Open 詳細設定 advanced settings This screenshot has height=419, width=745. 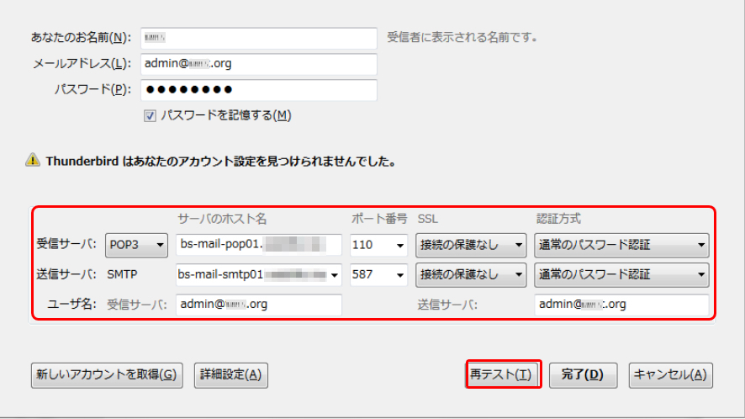pos(230,375)
